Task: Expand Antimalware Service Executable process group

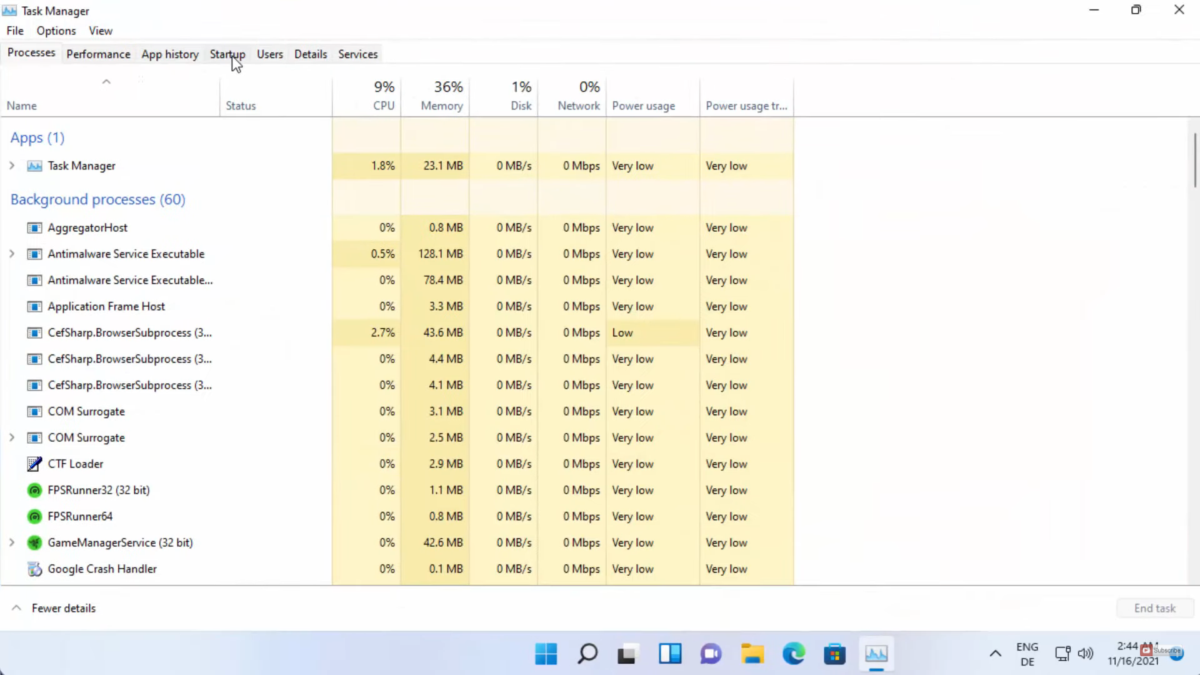Action: pyautogui.click(x=12, y=254)
